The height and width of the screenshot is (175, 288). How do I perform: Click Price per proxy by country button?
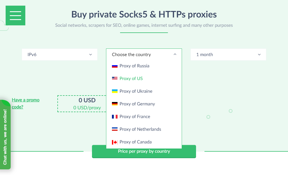pyautogui.click(x=144, y=152)
